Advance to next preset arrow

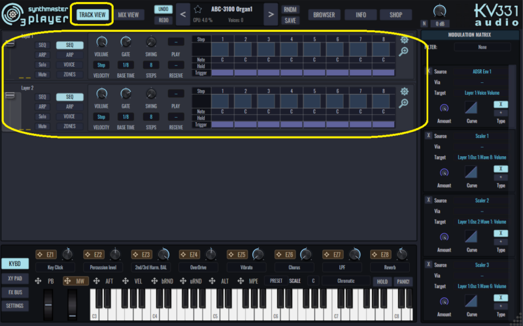tap(270, 14)
